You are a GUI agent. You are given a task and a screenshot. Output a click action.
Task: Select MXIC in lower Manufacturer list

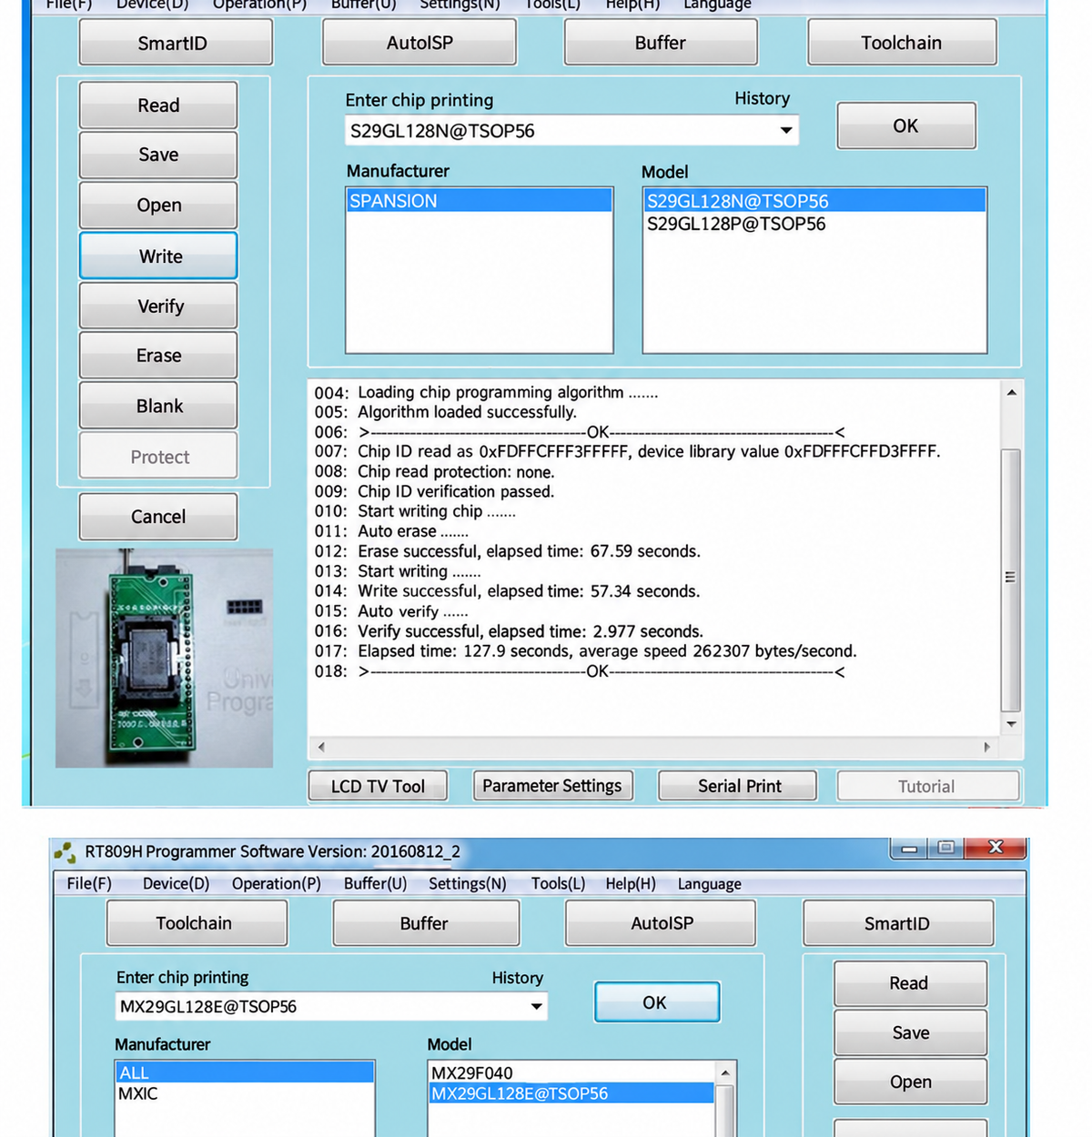(245, 1093)
